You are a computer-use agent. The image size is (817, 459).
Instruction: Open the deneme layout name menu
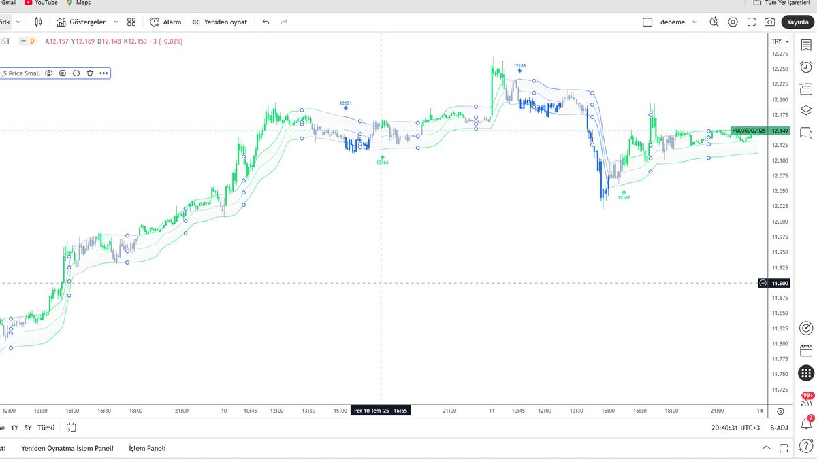click(x=679, y=22)
